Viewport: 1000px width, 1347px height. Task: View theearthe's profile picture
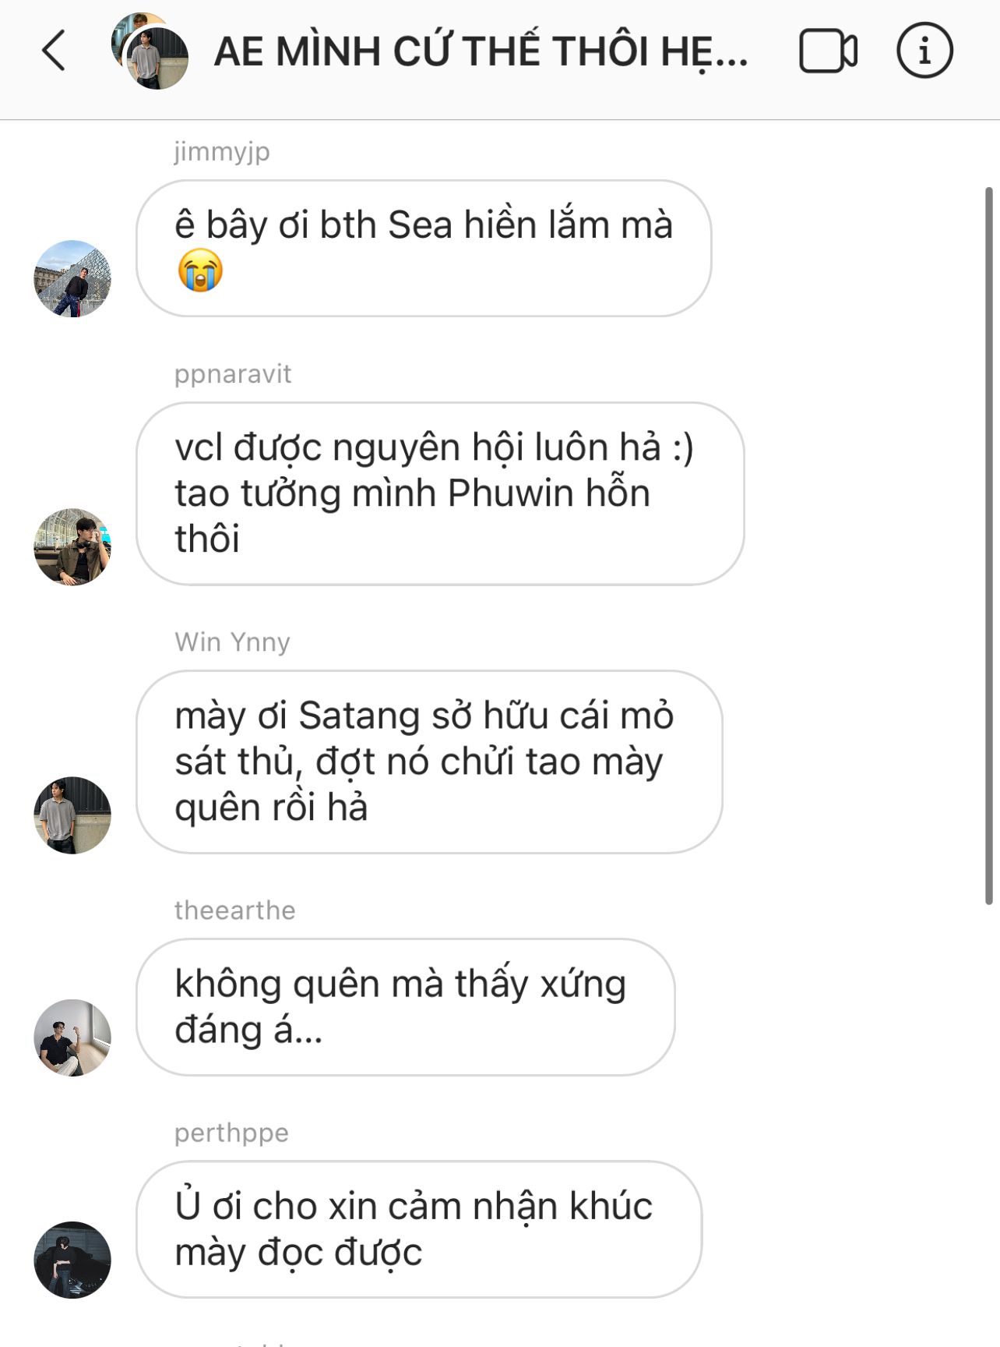point(72,1038)
